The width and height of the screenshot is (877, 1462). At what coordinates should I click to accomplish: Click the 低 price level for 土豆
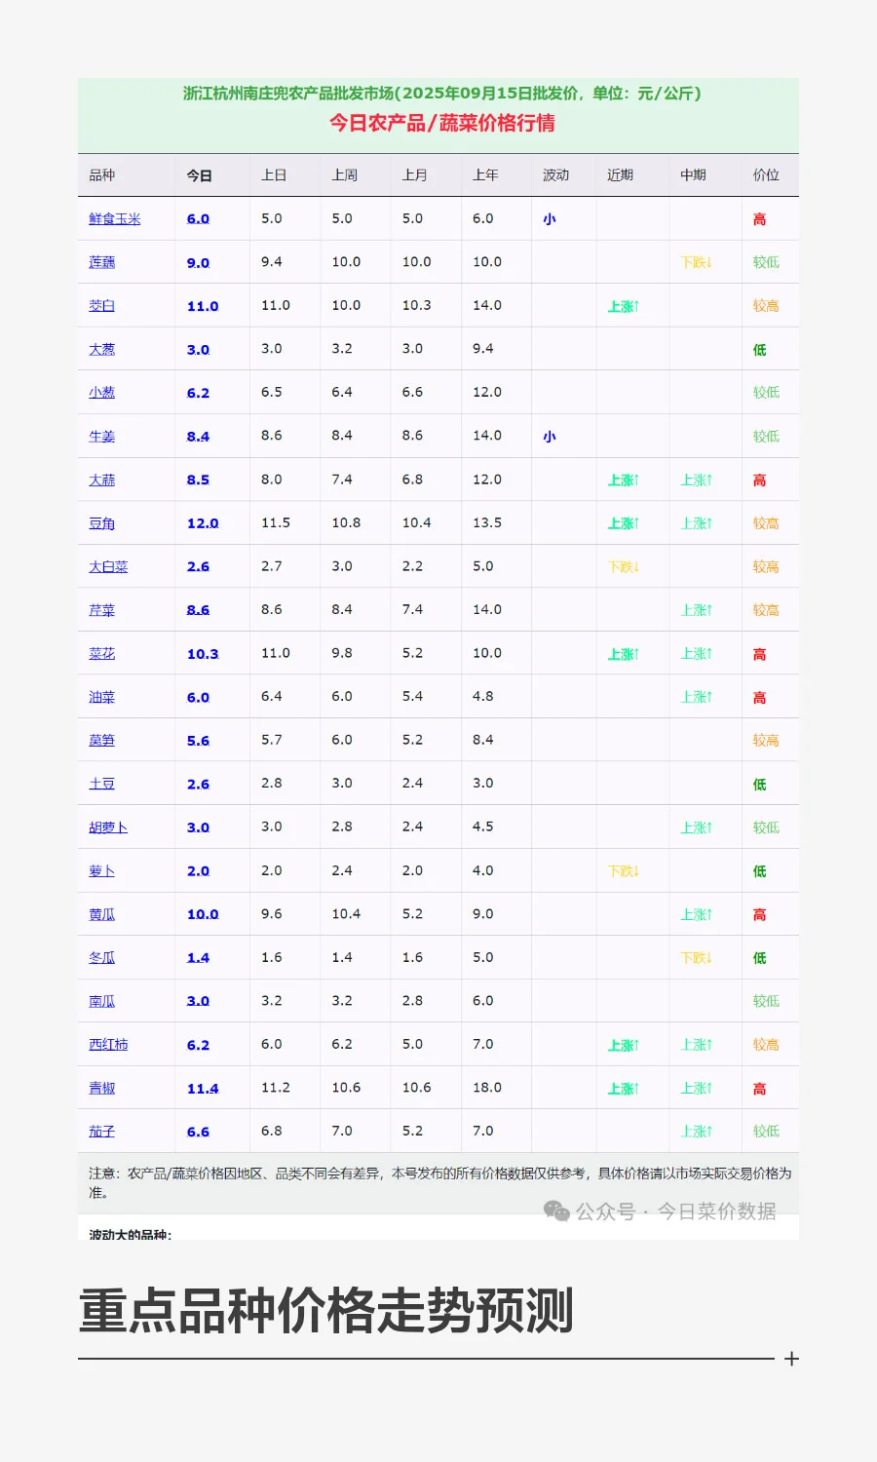point(759,785)
